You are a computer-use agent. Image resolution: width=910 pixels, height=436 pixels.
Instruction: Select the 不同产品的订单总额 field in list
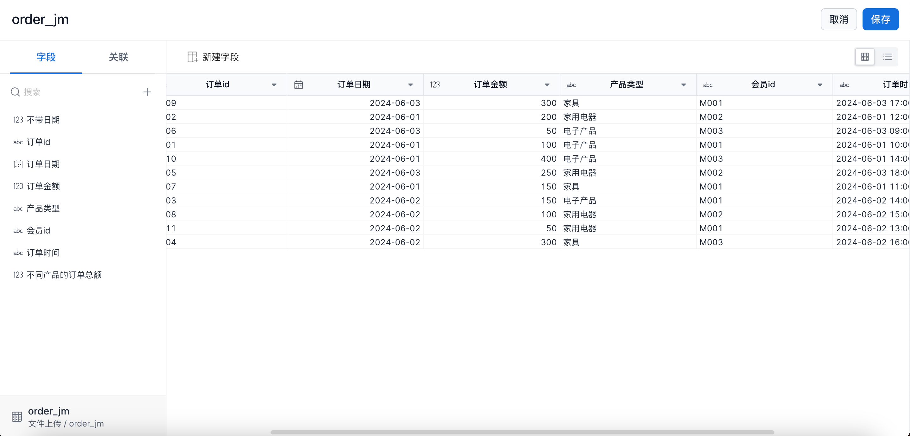(x=64, y=275)
